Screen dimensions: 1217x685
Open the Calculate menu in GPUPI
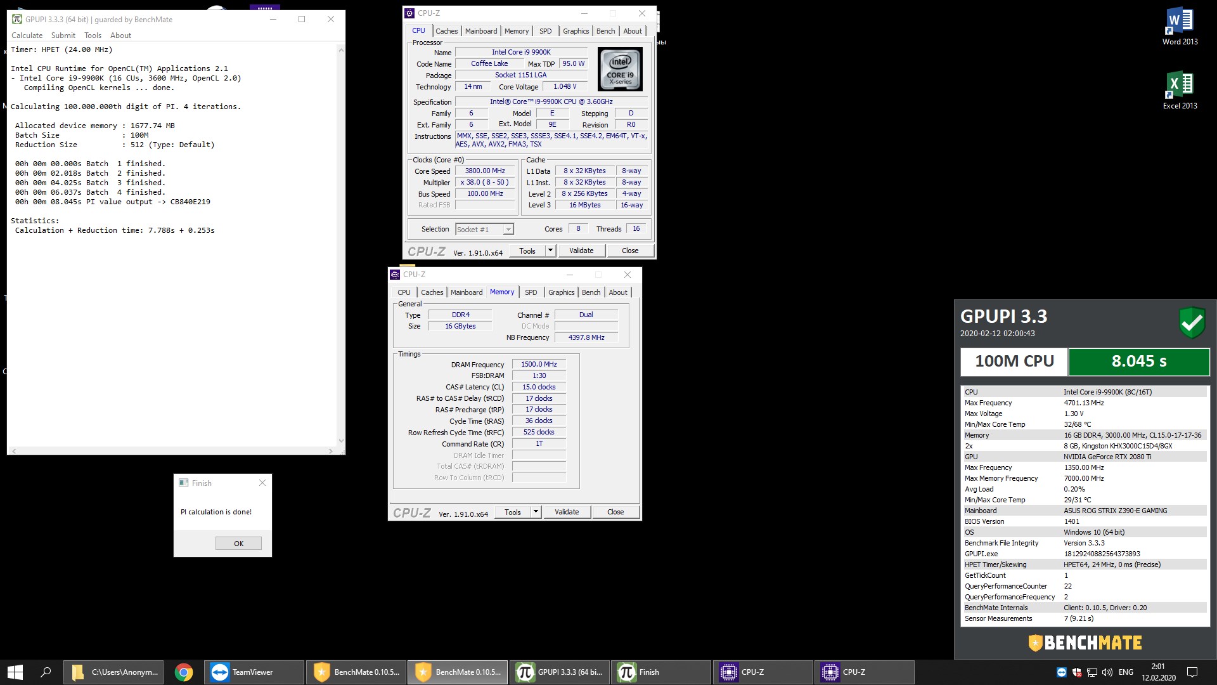(27, 36)
